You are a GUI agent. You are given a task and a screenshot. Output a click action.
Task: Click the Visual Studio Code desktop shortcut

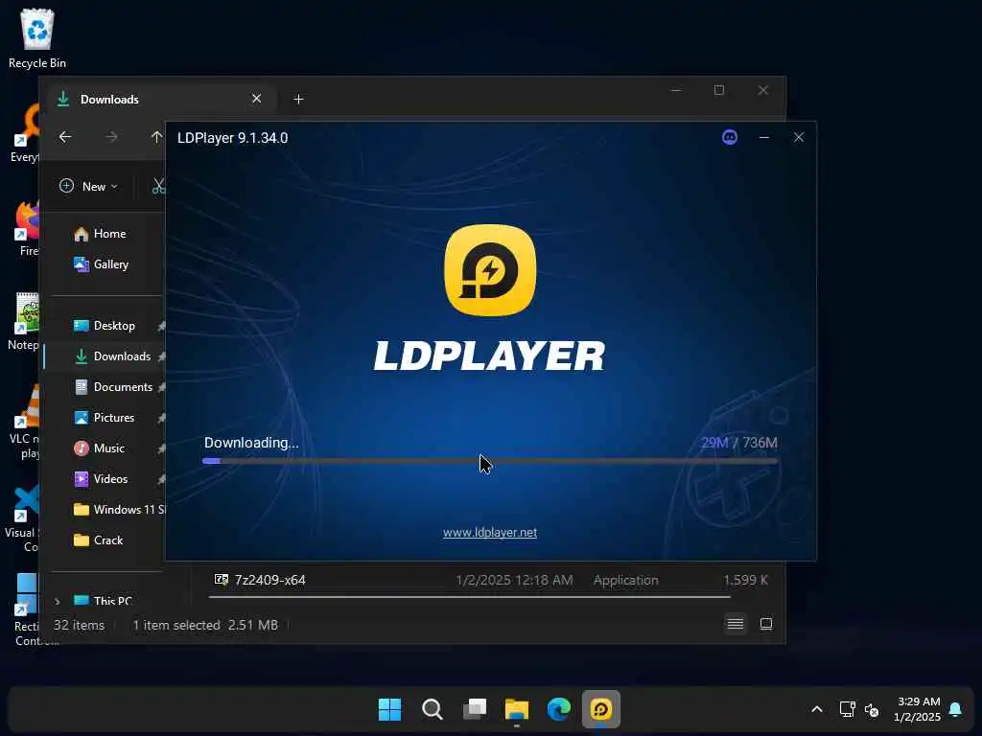coord(24,518)
